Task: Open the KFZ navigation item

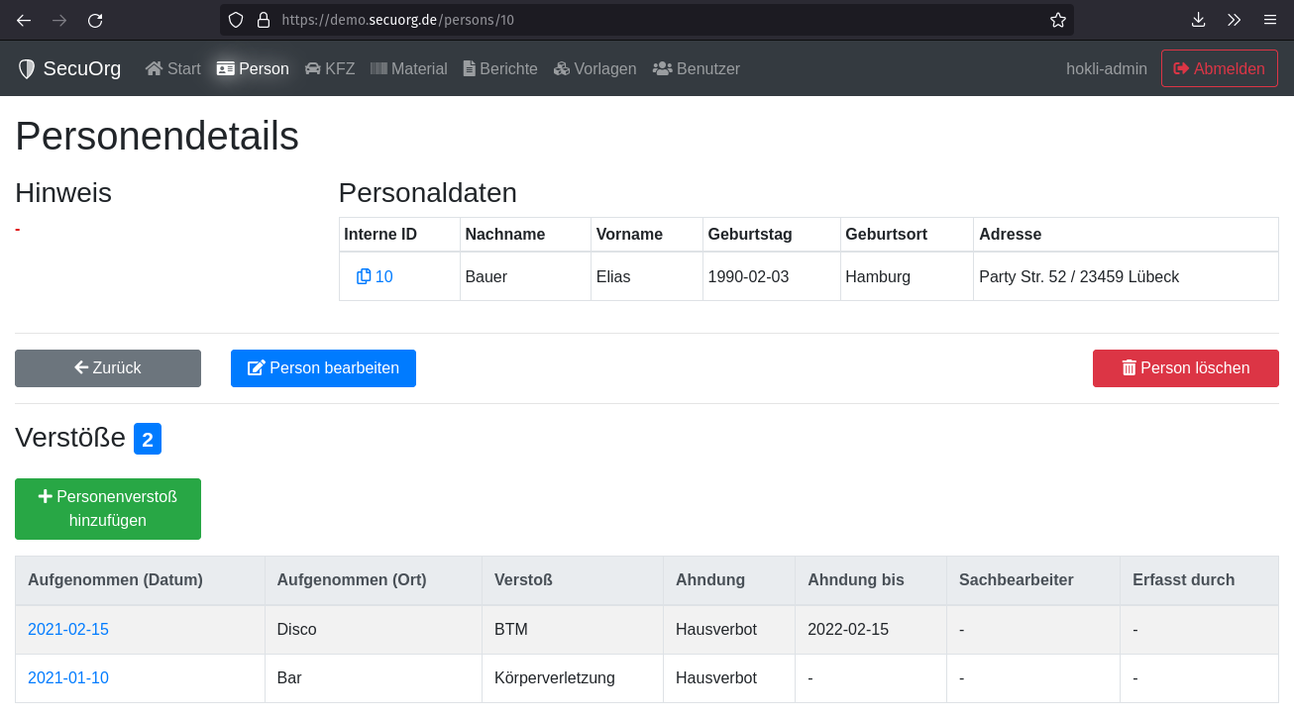Action: point(330,68)
